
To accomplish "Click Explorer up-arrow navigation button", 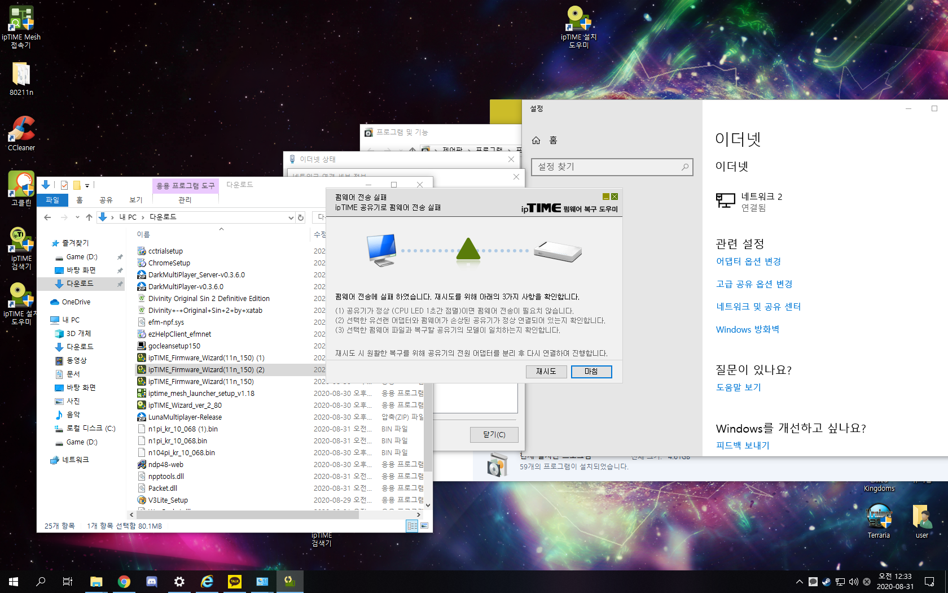I will tap(89, 217).
